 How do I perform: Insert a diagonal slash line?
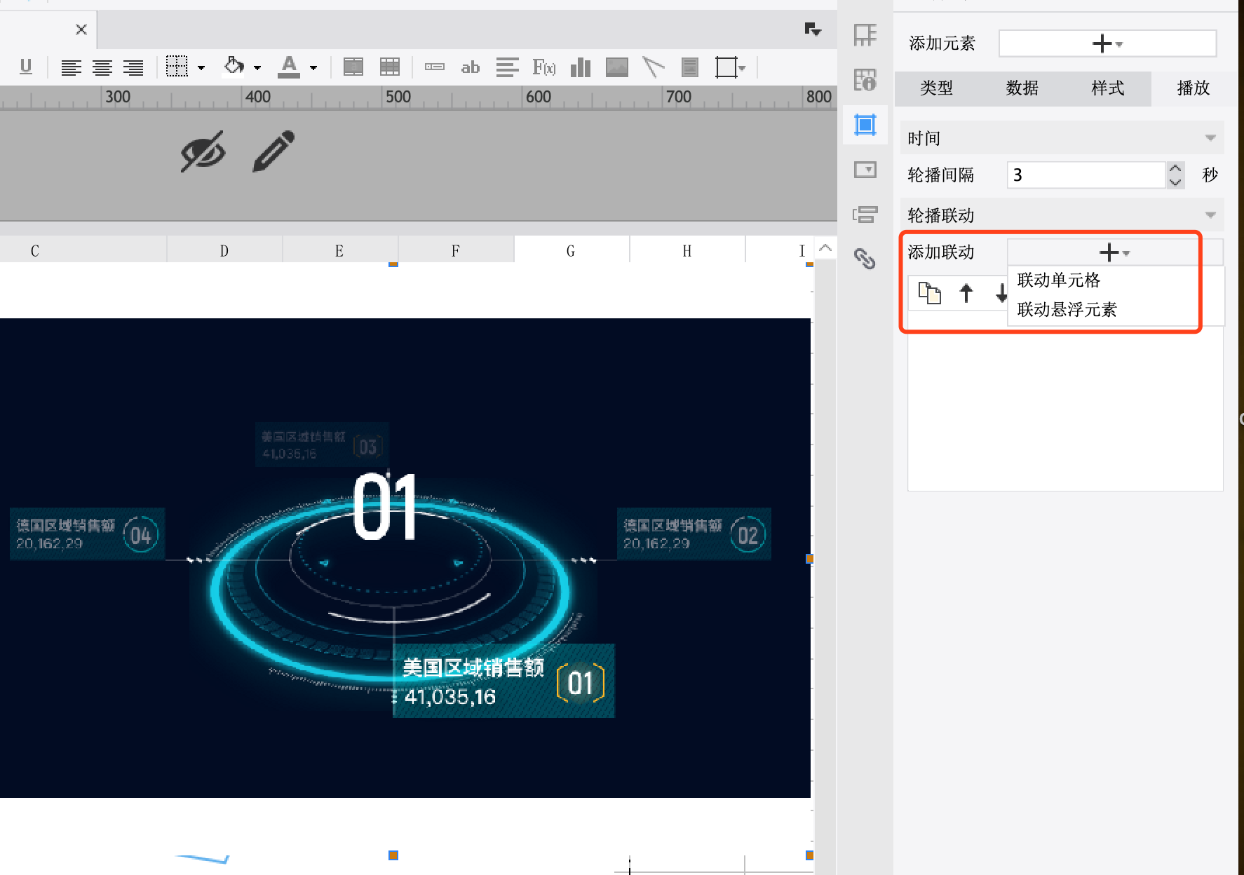tap(653, 67)
